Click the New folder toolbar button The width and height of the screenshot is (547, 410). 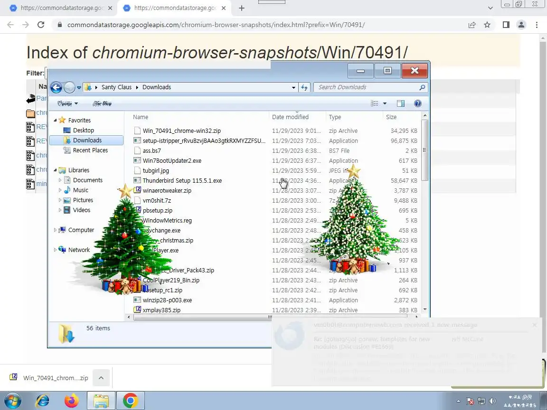pyautogui.click(x=102, y=103)
